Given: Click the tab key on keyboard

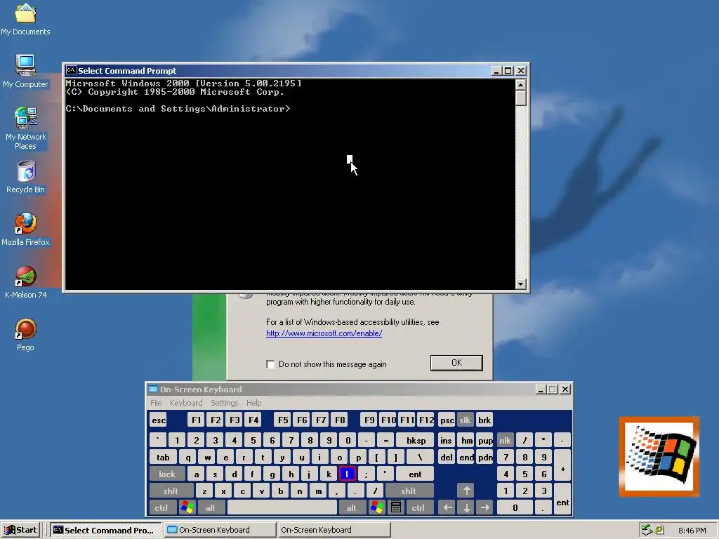Looking at the screenshot, I should [163, 457].
